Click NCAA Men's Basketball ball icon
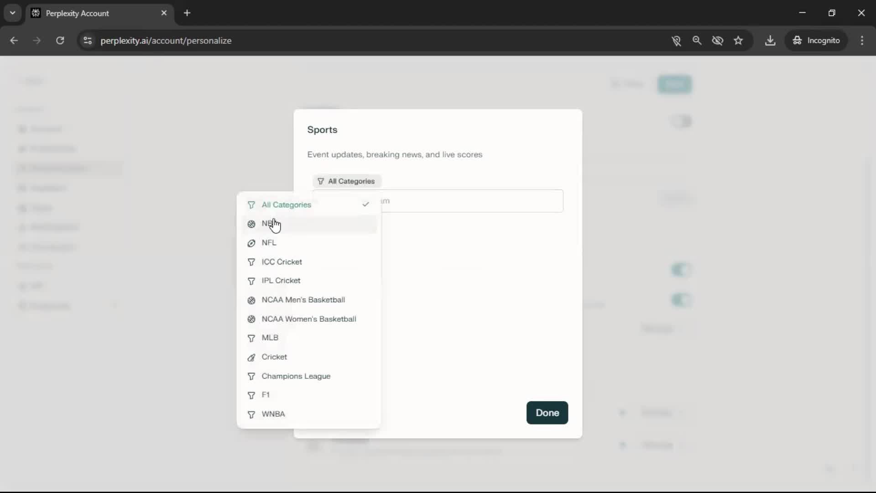 point(251,300)
